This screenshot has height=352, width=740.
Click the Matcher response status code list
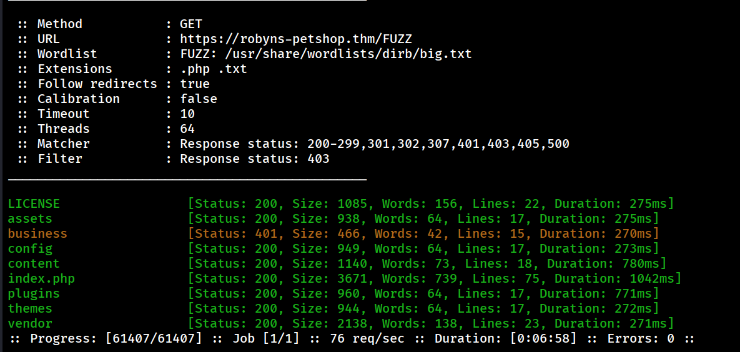[x=438, y=144]
